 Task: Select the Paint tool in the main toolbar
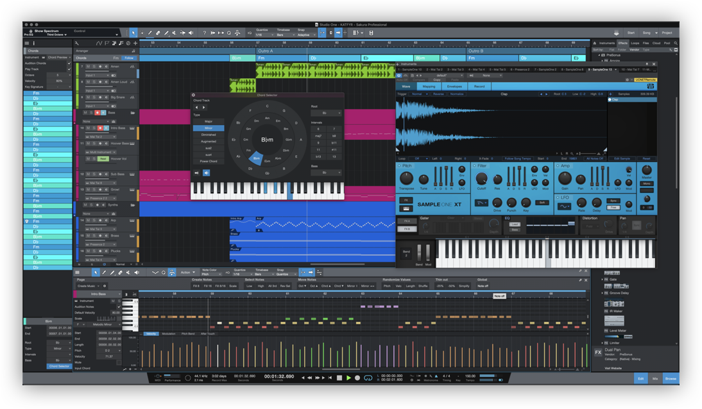166,33
